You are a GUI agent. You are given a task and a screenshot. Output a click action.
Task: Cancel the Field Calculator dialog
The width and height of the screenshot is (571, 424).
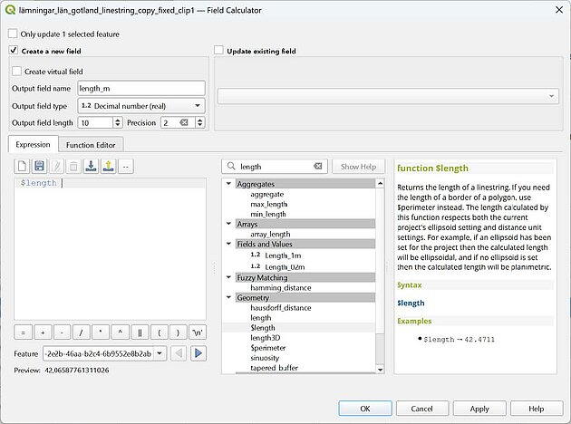[x=422, y=409]
